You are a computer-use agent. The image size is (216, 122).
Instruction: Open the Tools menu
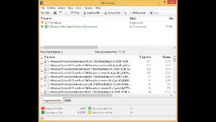pos(79,8)
